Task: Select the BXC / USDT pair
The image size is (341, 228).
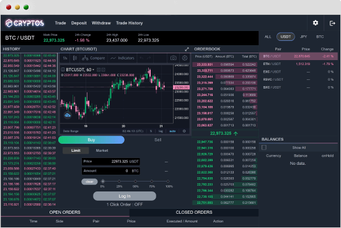Action: click(298, 87)
